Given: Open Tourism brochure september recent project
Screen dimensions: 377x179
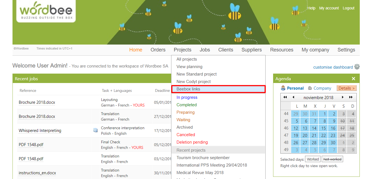Looking at the screenshot, I should click(x=203, y=158).
